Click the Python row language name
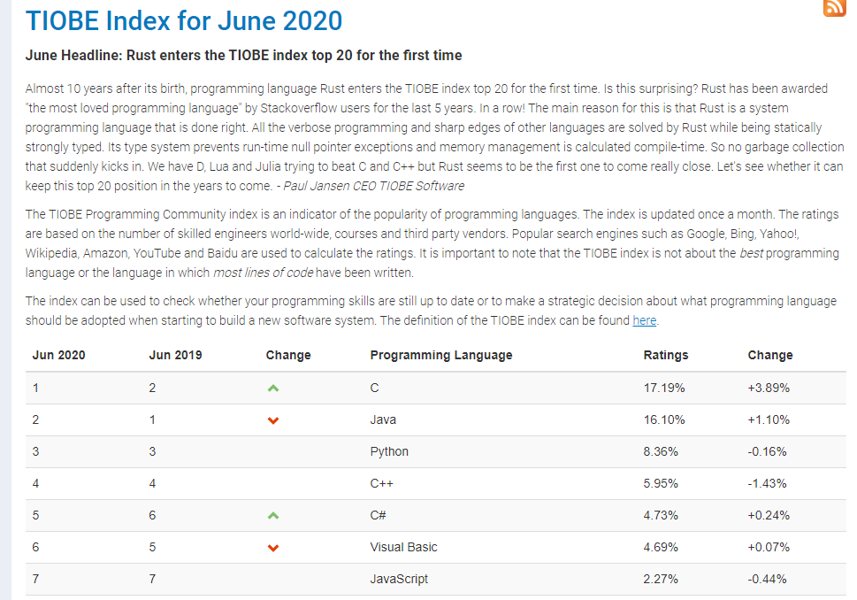The height and width of the screenshot is (600, 857). pos(389,452)
